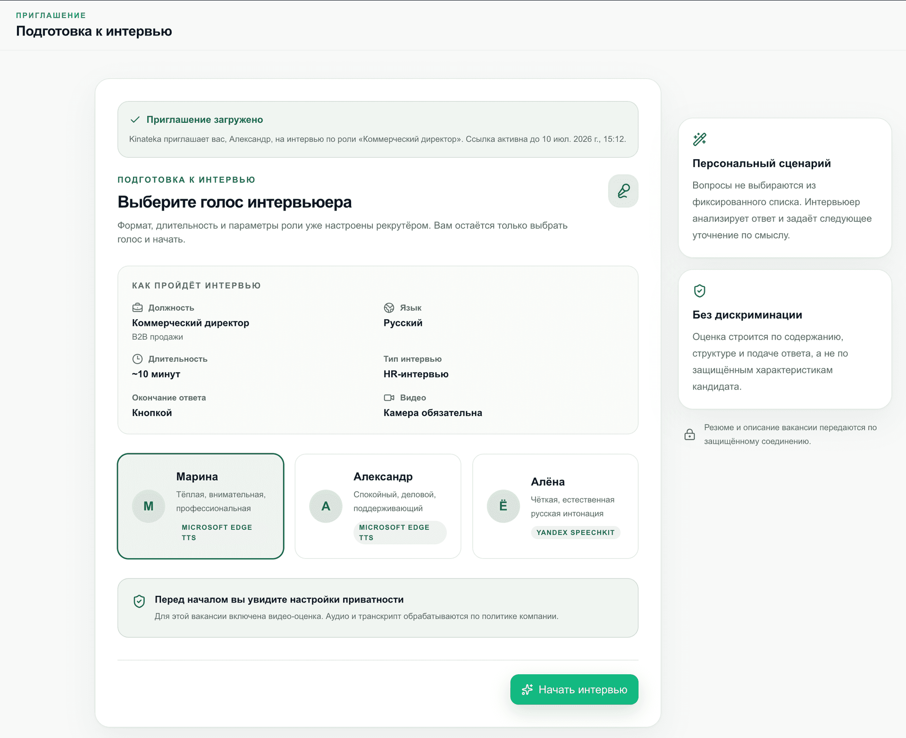Click the Подготовка к интервью page title
906x738 pixels.
(x=94, y=31)
